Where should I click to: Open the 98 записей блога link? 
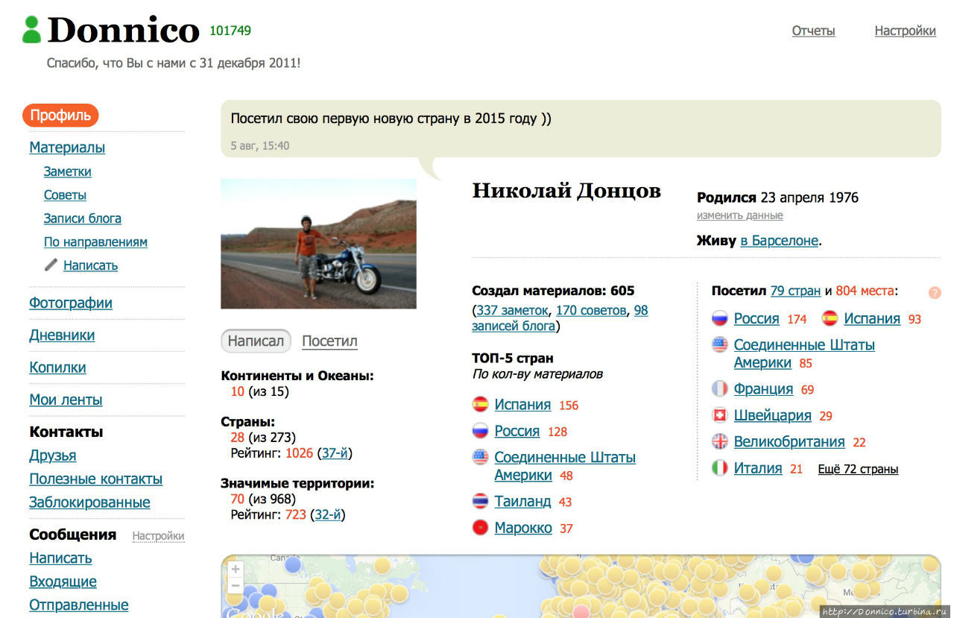point(560,318)
